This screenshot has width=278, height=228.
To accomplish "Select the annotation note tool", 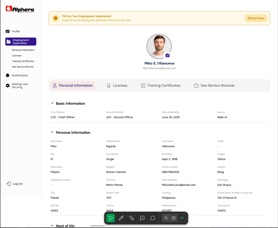I will pos(142,218).
